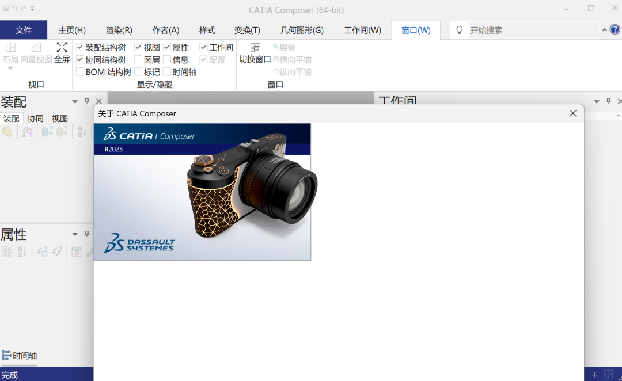Click the help question mark button
The height and width of the screenshot is (381, 622).
(616, 30)
